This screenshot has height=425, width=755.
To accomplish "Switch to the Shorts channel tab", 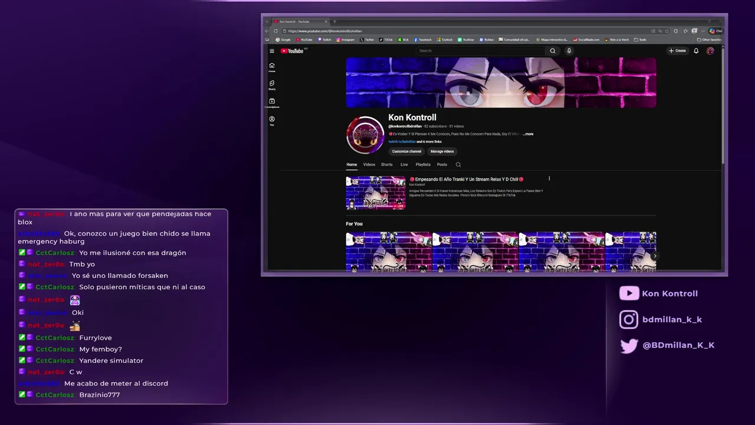I will [387, 165].
